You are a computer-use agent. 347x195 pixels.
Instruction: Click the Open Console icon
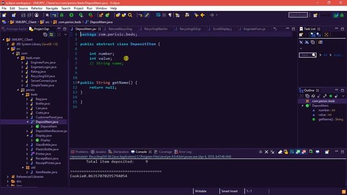coord(327,152)
